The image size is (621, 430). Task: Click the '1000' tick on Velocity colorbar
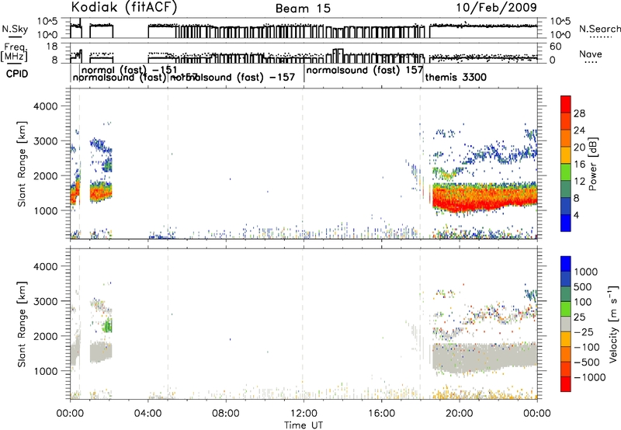586,272
